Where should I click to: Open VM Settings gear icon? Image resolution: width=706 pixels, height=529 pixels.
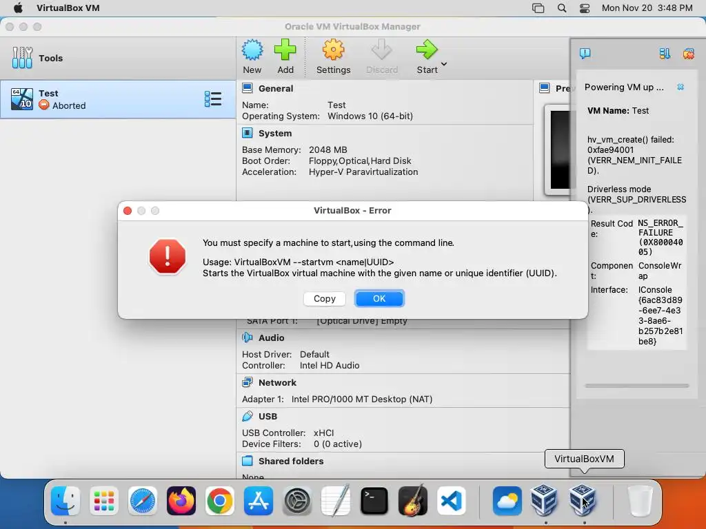(333, 50)
